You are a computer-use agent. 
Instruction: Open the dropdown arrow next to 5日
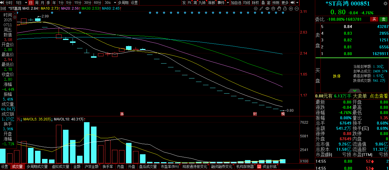(26, 3)
